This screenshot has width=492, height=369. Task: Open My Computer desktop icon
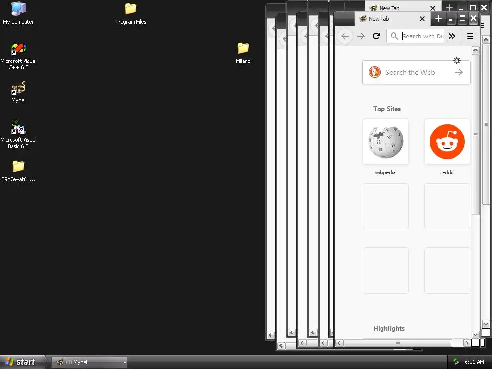click(x=18, y=13)
